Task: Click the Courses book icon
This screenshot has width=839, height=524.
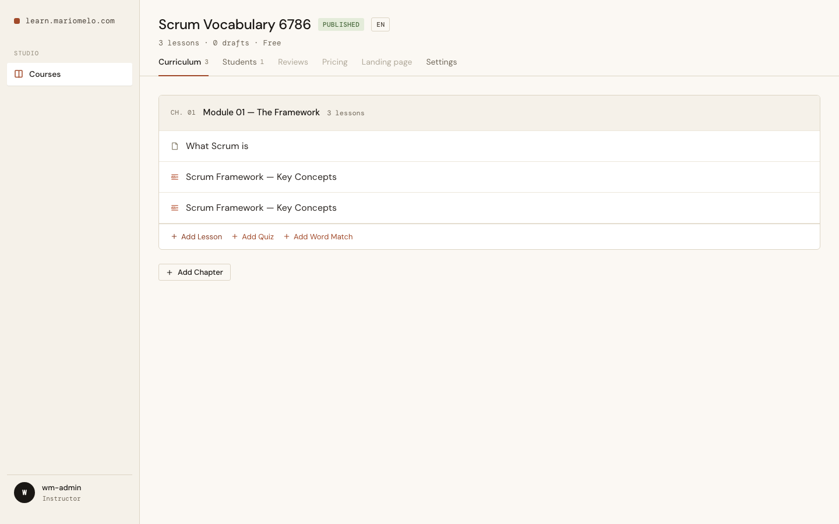Action: pyautogui.click(x=19, y=74)
